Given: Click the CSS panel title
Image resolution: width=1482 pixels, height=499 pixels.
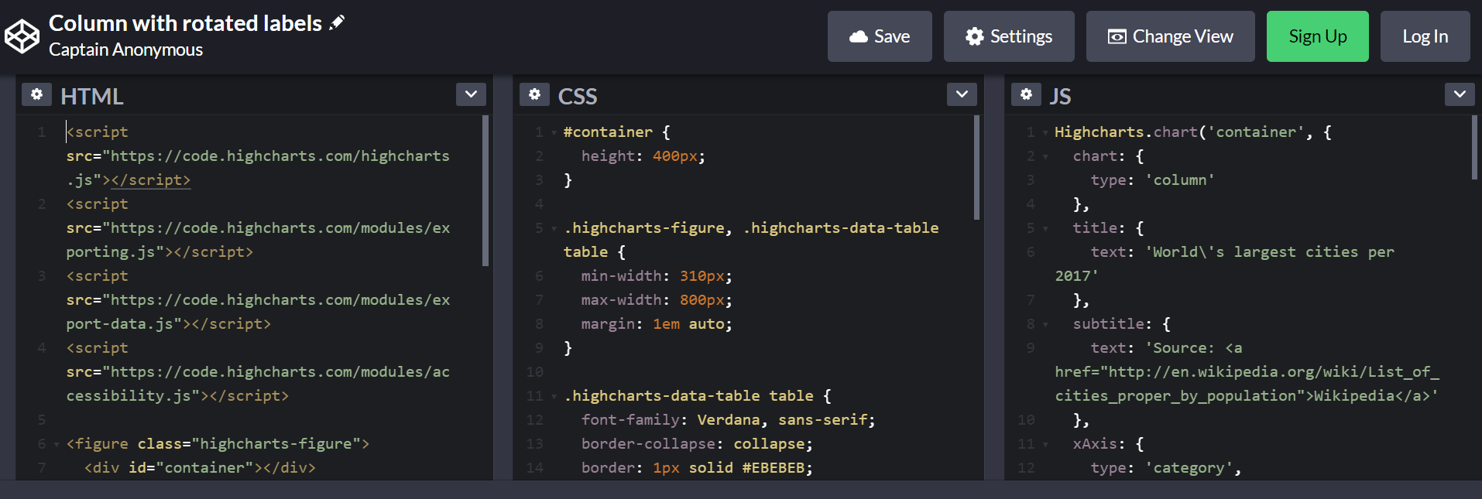Looking at the screenshot, I should (x=578, y=96).
